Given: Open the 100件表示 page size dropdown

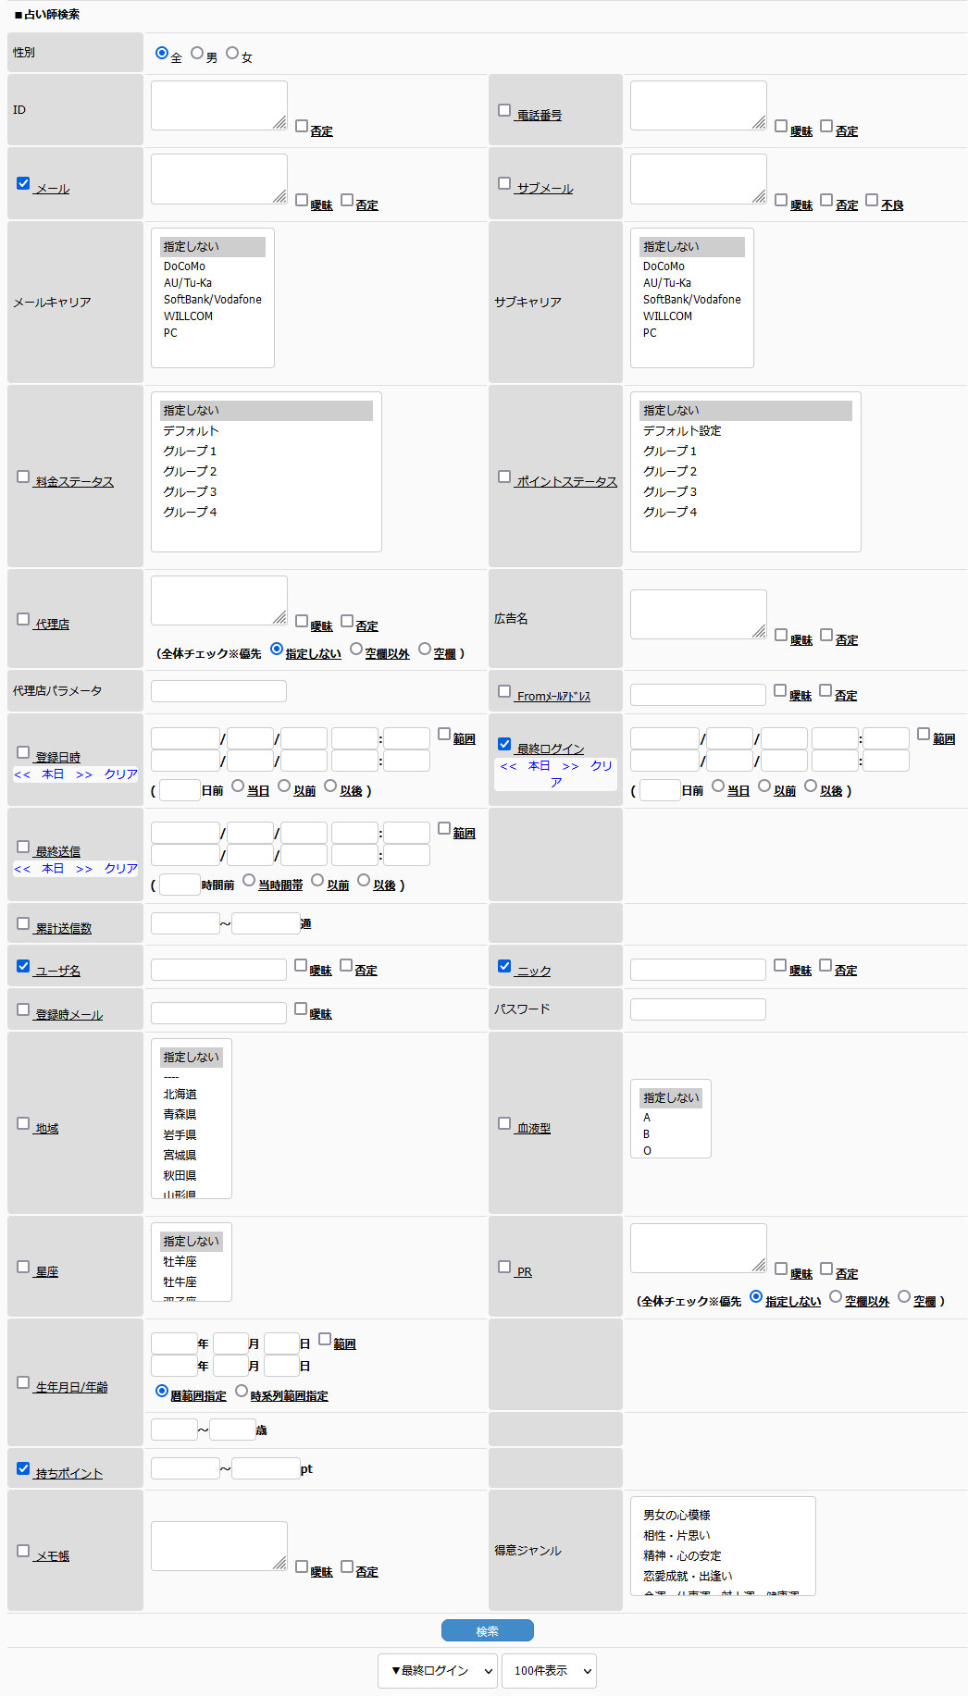Looking at the screenshot, I should coord(549,1671).
